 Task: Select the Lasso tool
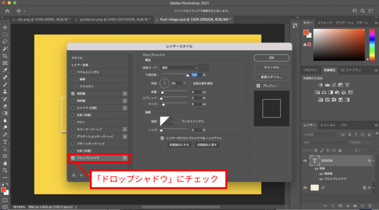pos(5,42)
